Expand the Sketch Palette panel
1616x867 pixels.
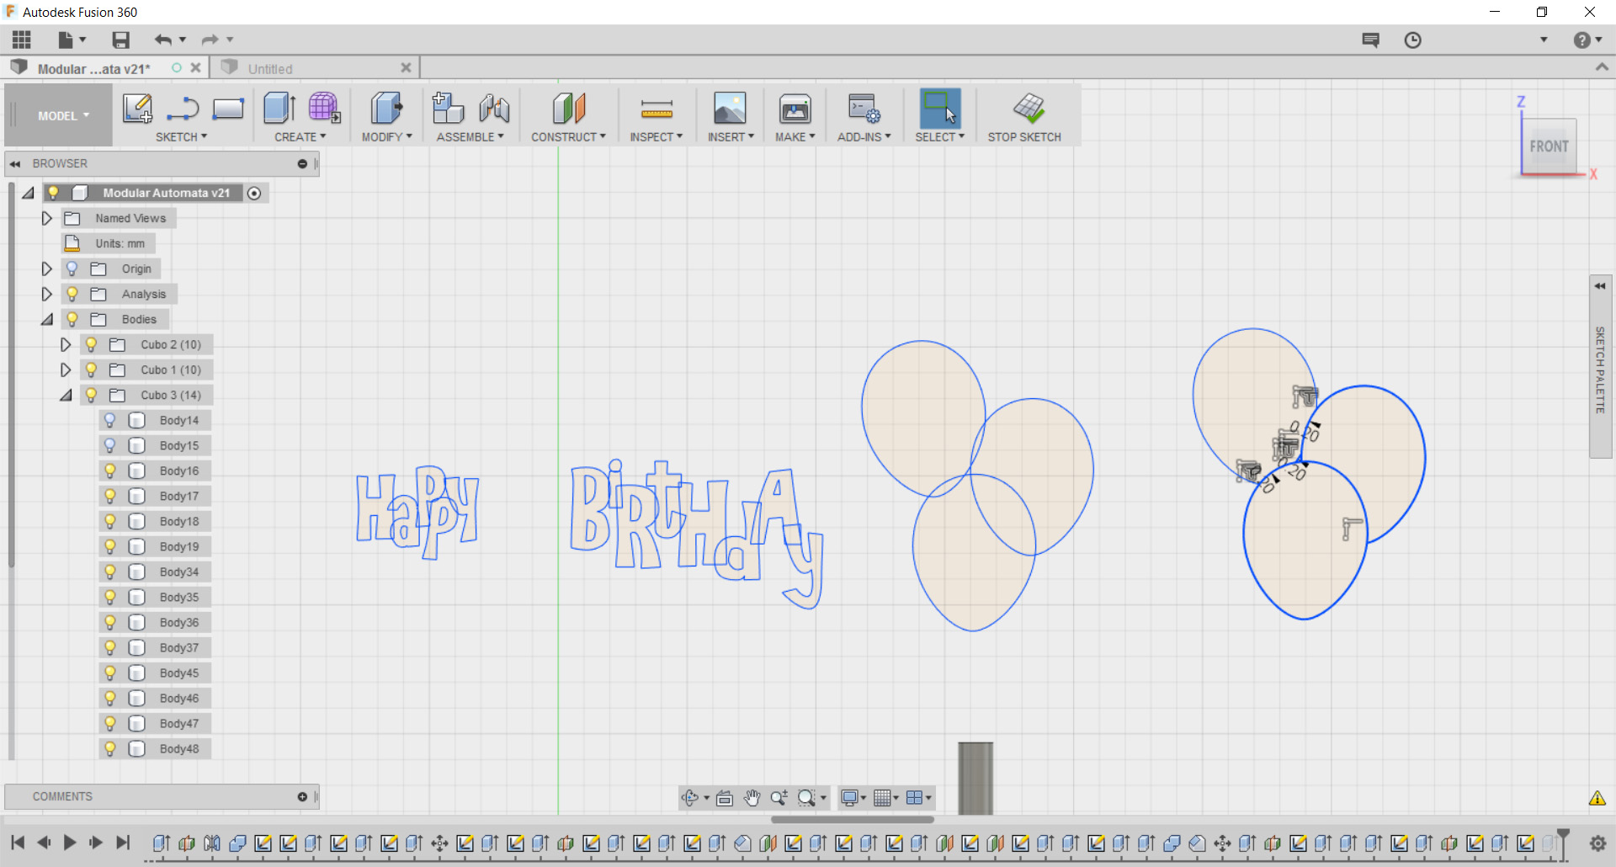(1600, 286)
